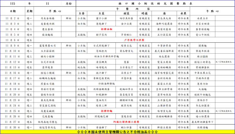Select soup cell 海鮮巧達濃湯
This screenshot has width=235, height=134.
point(164,24)
